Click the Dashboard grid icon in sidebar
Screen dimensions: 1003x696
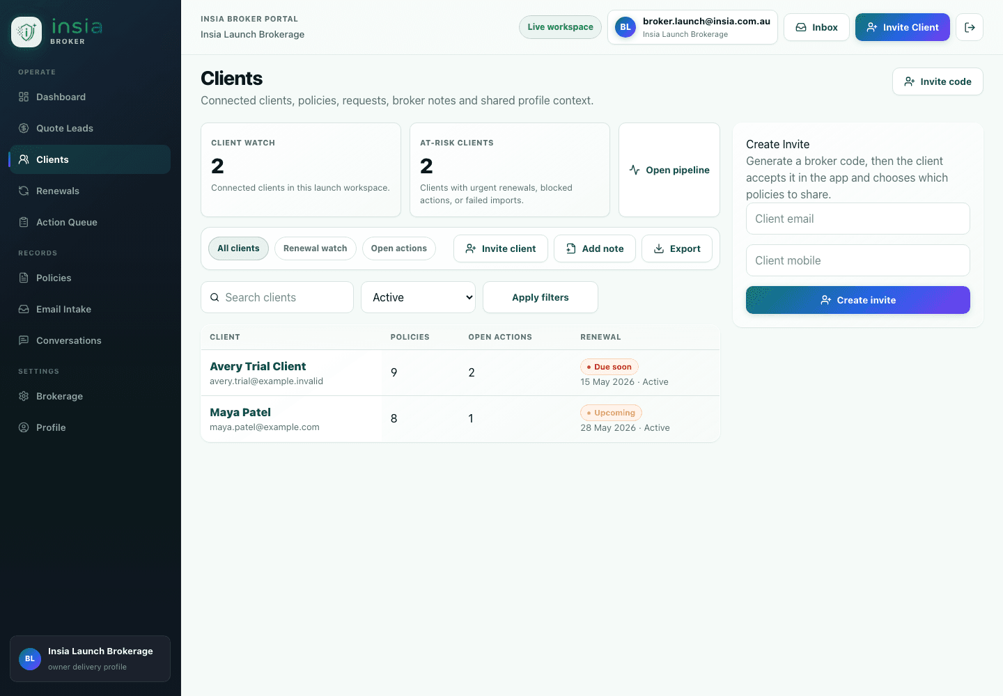click(x=24, y=97)
